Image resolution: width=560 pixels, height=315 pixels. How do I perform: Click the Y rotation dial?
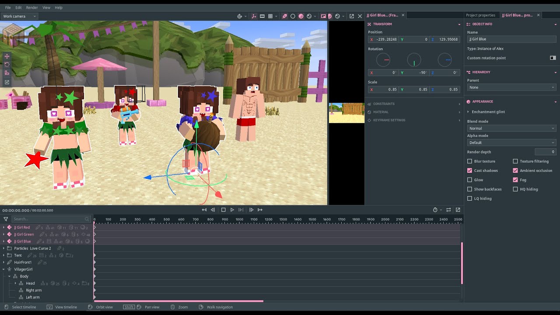(x=414, y=60)
